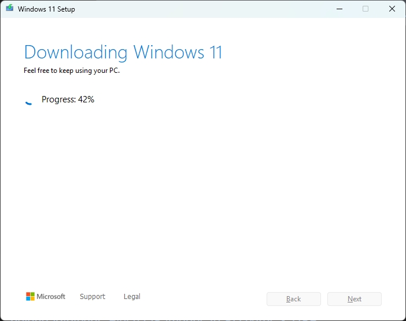The width and height of the screenshot is (406, 321).
Task: Minimize the Windows 11 Setup window
Action: coord(339,9)
